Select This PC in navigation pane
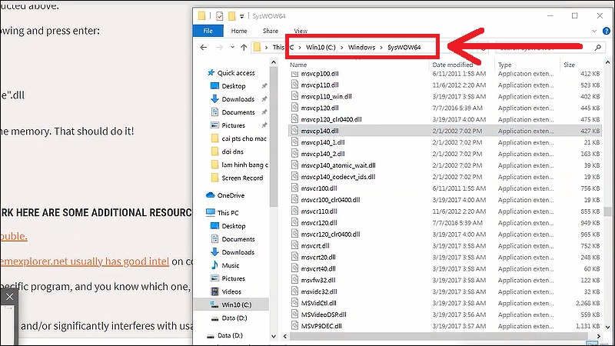This screenshot has height=346, width=615. [x=228, y=213]
